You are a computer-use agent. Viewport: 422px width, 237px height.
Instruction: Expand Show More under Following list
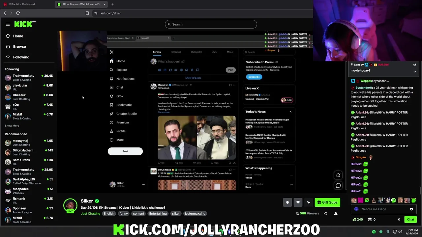pyautogui.click(x=12, y=126)
